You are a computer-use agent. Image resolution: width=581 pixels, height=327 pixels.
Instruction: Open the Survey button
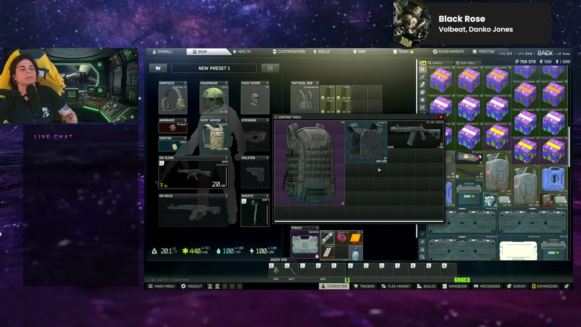click(x=517, y=286)
